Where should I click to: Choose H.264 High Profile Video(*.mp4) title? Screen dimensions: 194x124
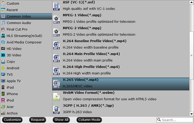click(91, 67)
